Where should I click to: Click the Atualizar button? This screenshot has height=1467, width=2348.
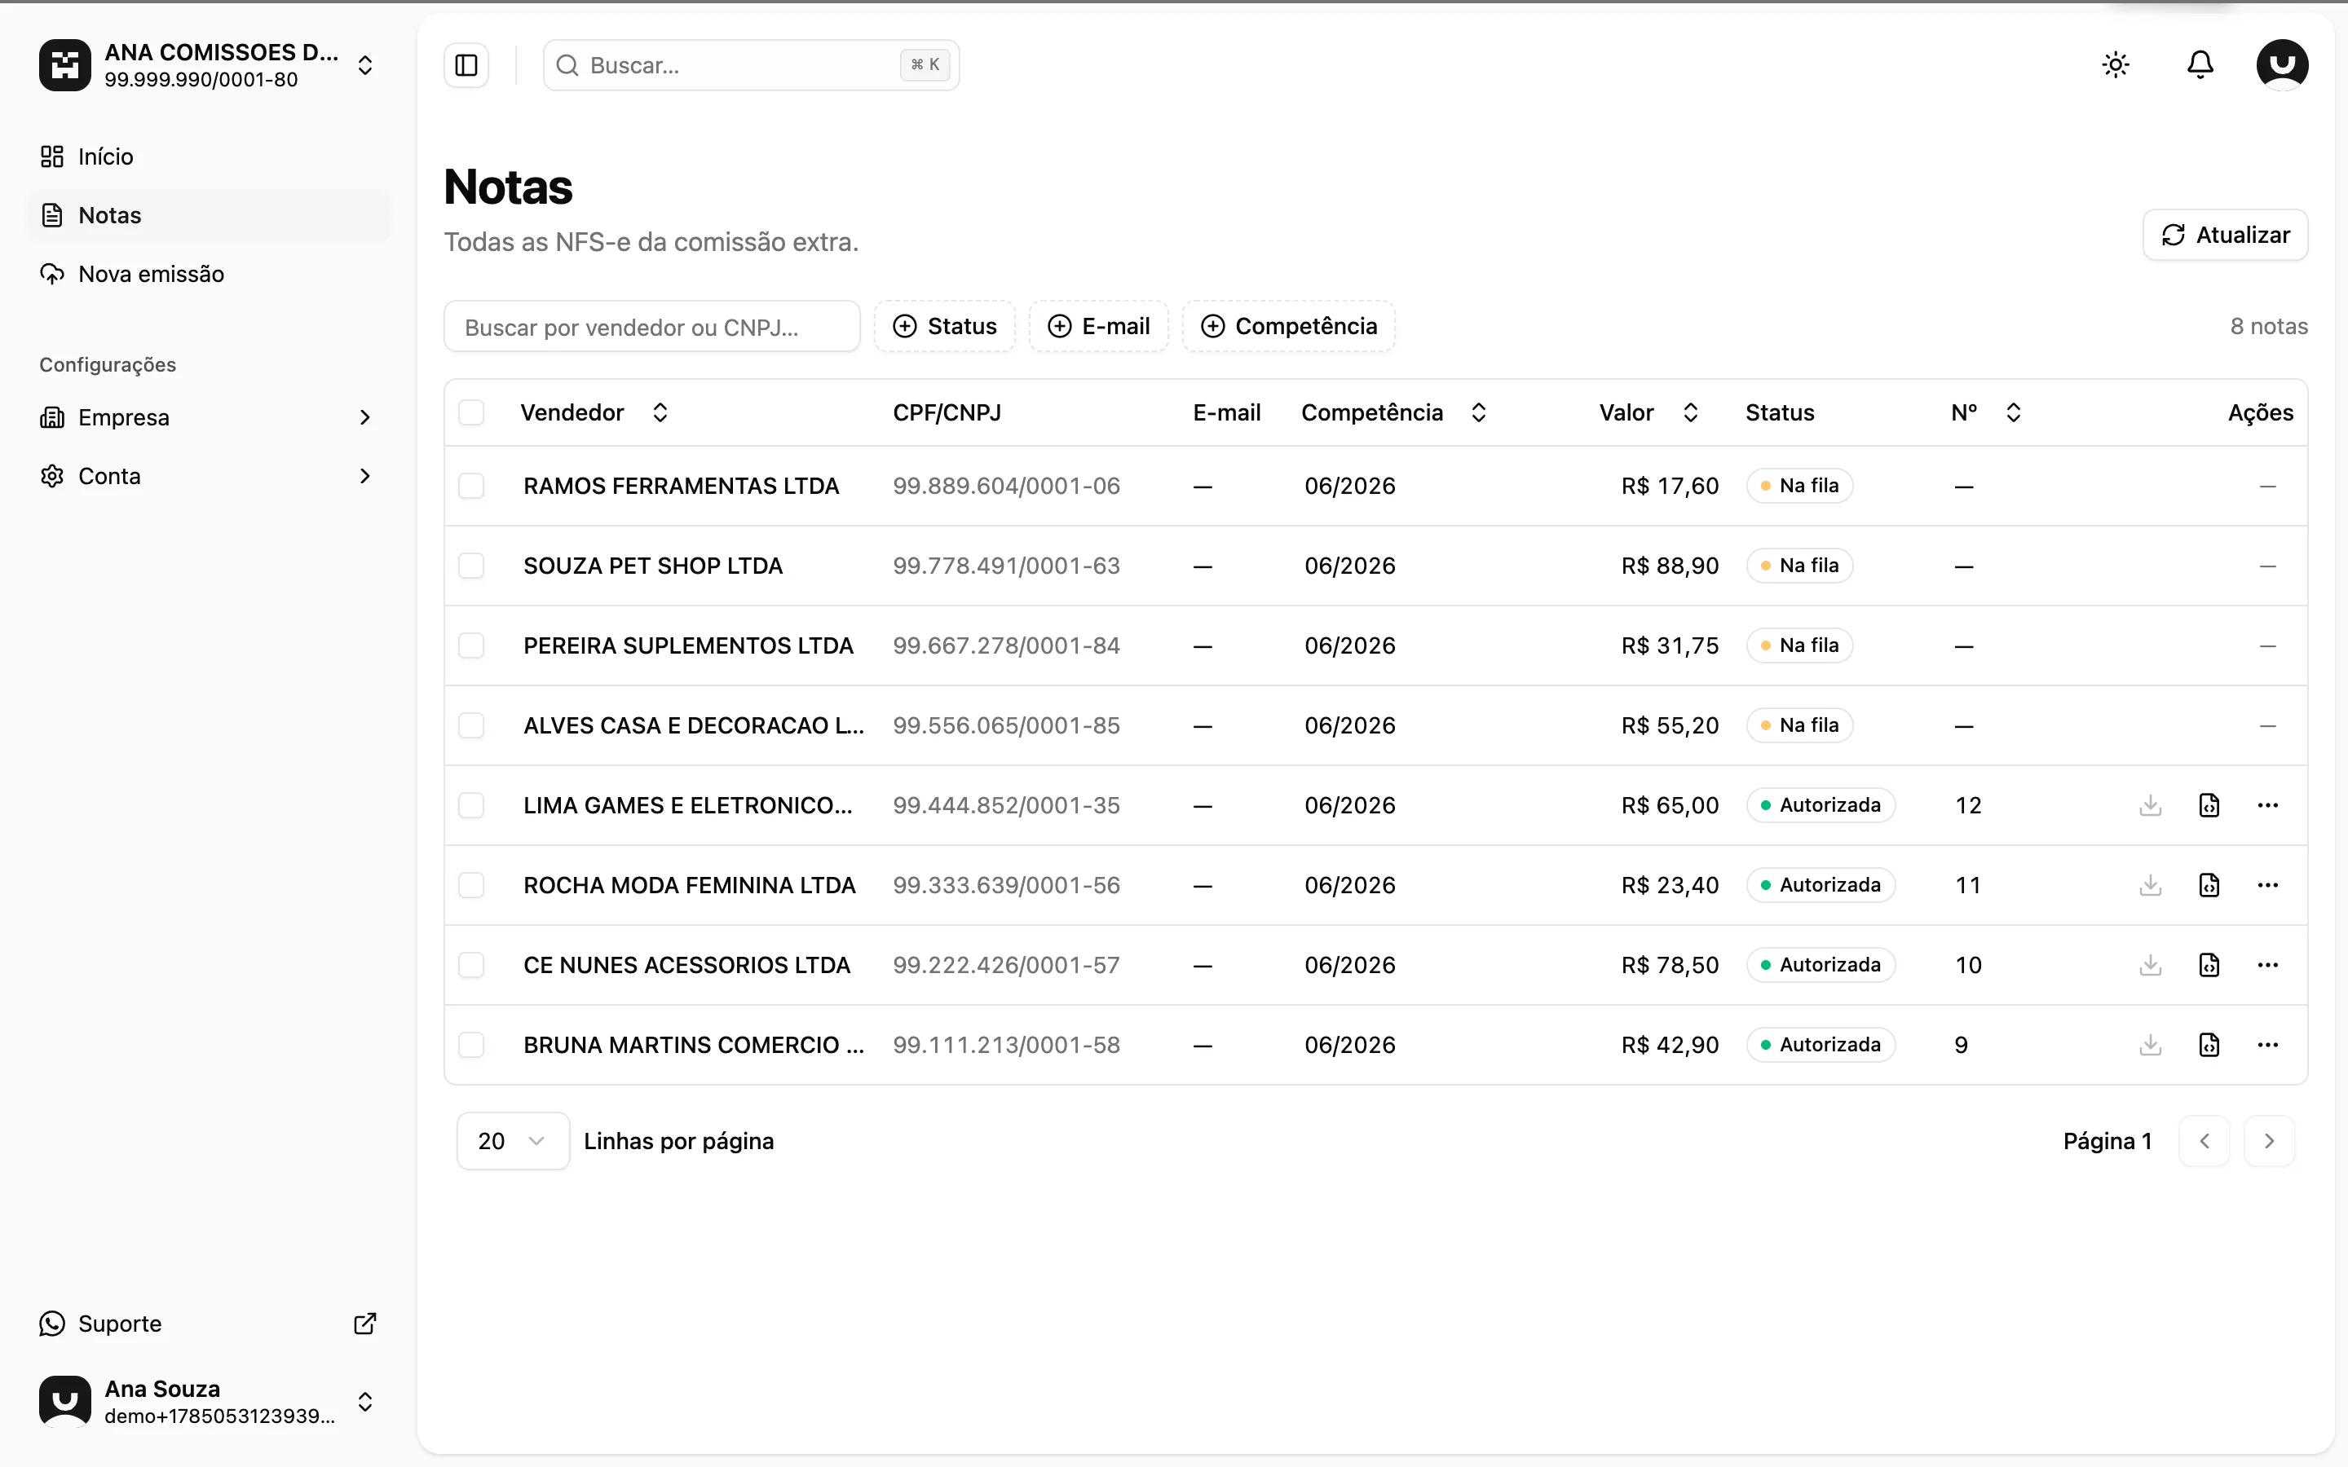(2225, 235)
